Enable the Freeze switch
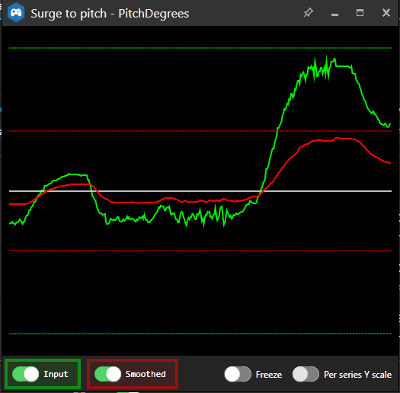Image resolution: width=400 pixels, height=393 pixels. tap(238, 374)
